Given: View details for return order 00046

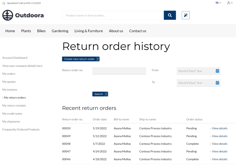Looking at the screenshot, I should click(219, 159).
